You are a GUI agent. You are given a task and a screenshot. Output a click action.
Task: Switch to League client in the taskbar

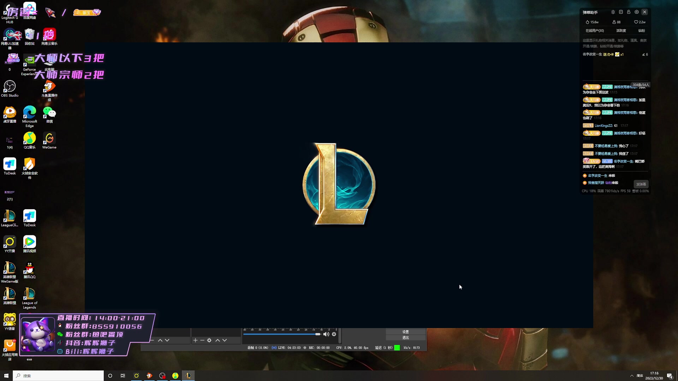click(188, 376)
